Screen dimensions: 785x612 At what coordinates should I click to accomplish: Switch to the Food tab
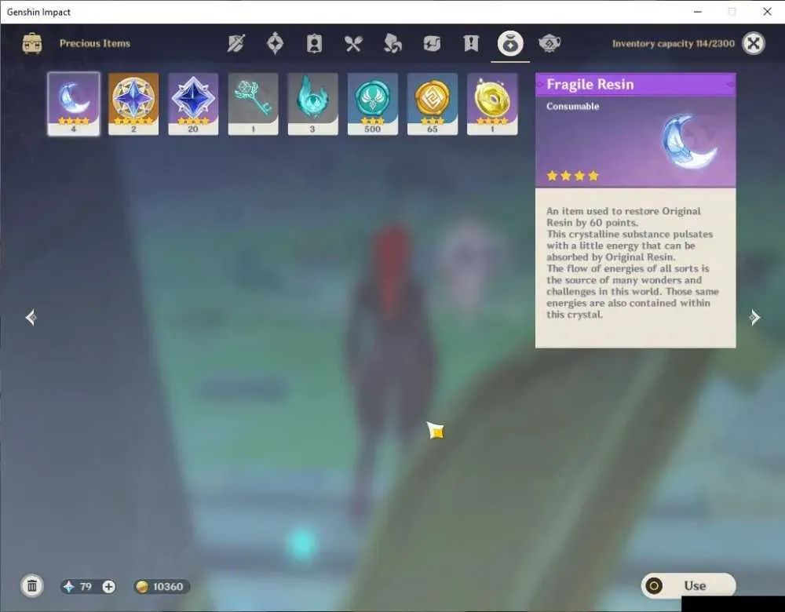353,43
